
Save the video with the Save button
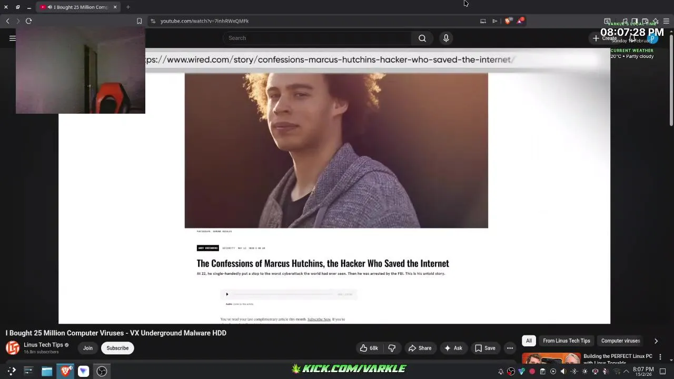(485, 348)
